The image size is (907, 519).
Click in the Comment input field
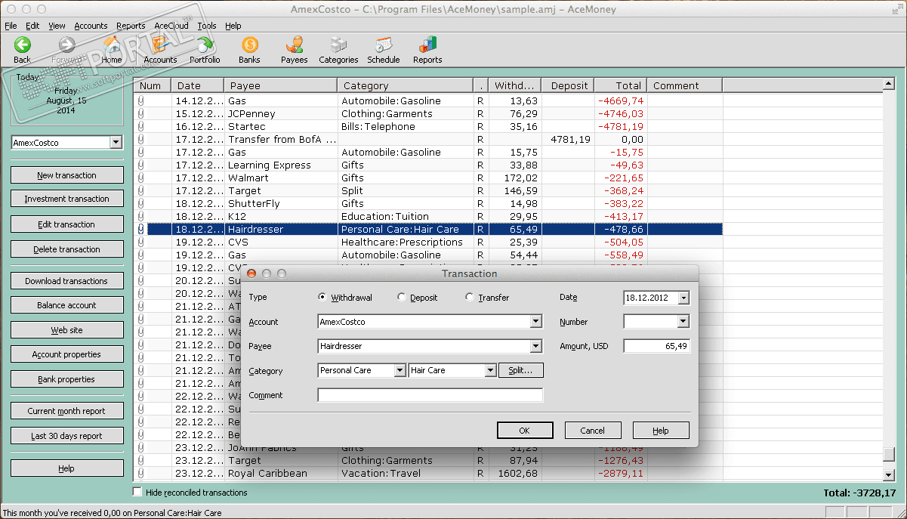430,395
